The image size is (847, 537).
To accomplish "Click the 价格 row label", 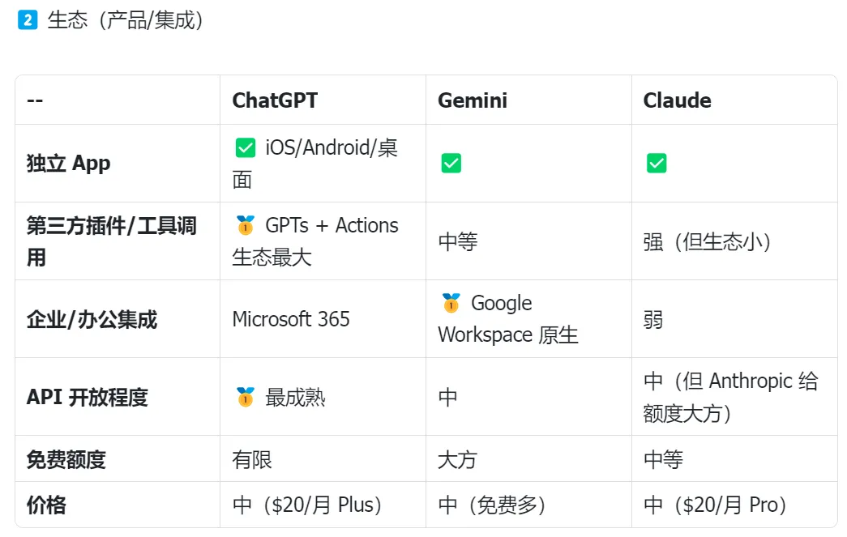I will [x=46, y=505].
